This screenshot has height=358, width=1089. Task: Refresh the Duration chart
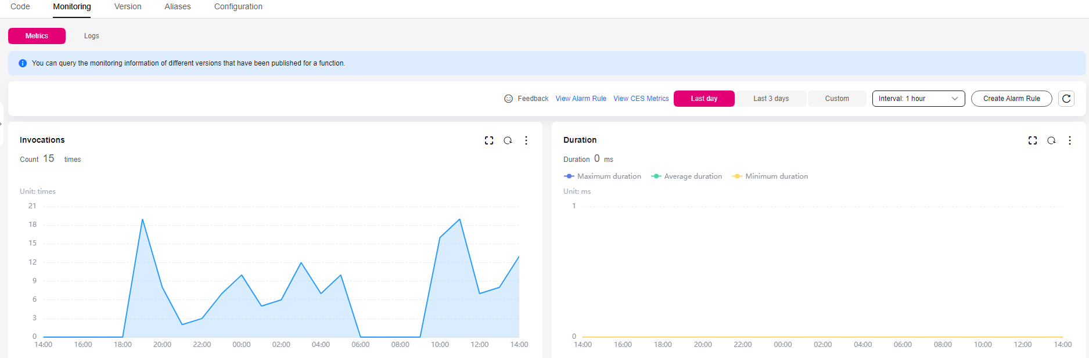click(x=1051, y=140)
